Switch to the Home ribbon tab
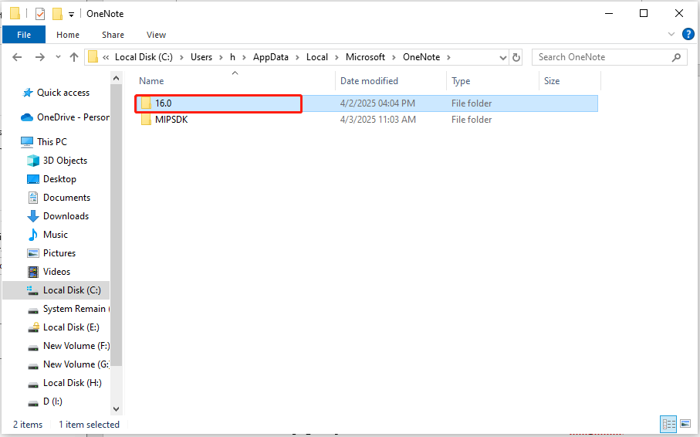This screenshot has height=437, width=700. (68, 35)
